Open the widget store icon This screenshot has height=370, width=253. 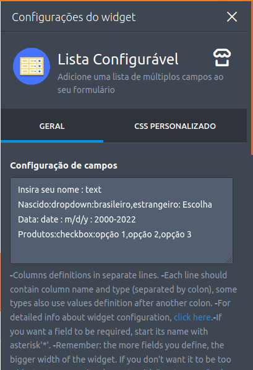click(x=222, y=58)
